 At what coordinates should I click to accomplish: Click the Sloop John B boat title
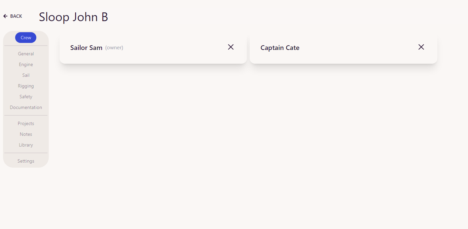[x=73, y=17]
